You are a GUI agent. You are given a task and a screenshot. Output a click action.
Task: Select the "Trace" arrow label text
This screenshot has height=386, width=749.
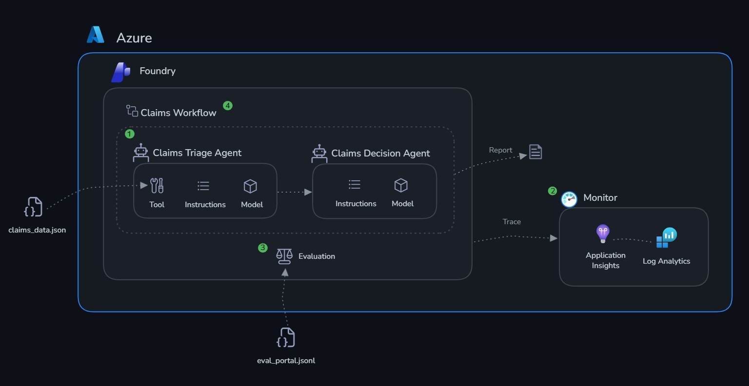(x=512, y=222)
